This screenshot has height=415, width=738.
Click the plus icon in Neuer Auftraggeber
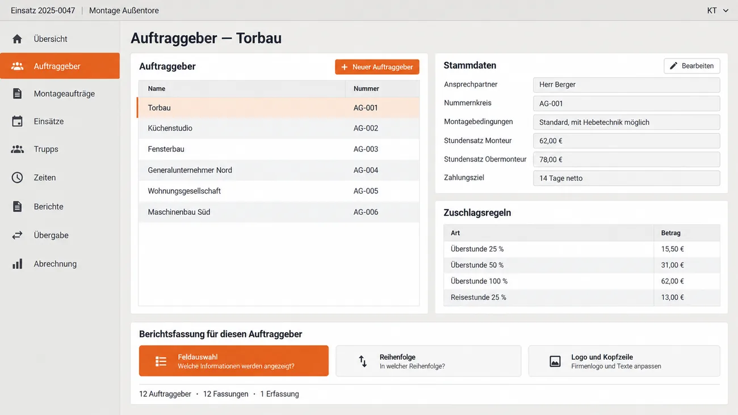coord(344,67)
